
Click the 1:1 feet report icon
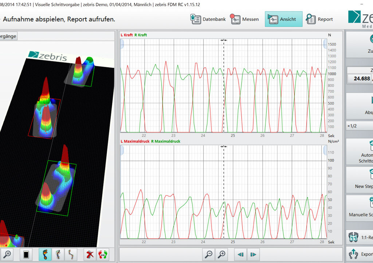(353, 238)
